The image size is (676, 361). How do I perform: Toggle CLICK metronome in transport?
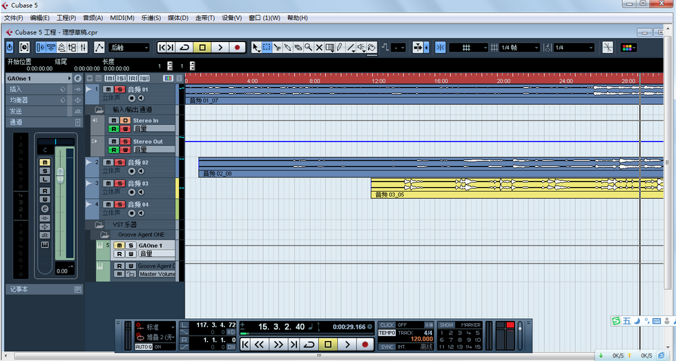(x=387, y=325)
